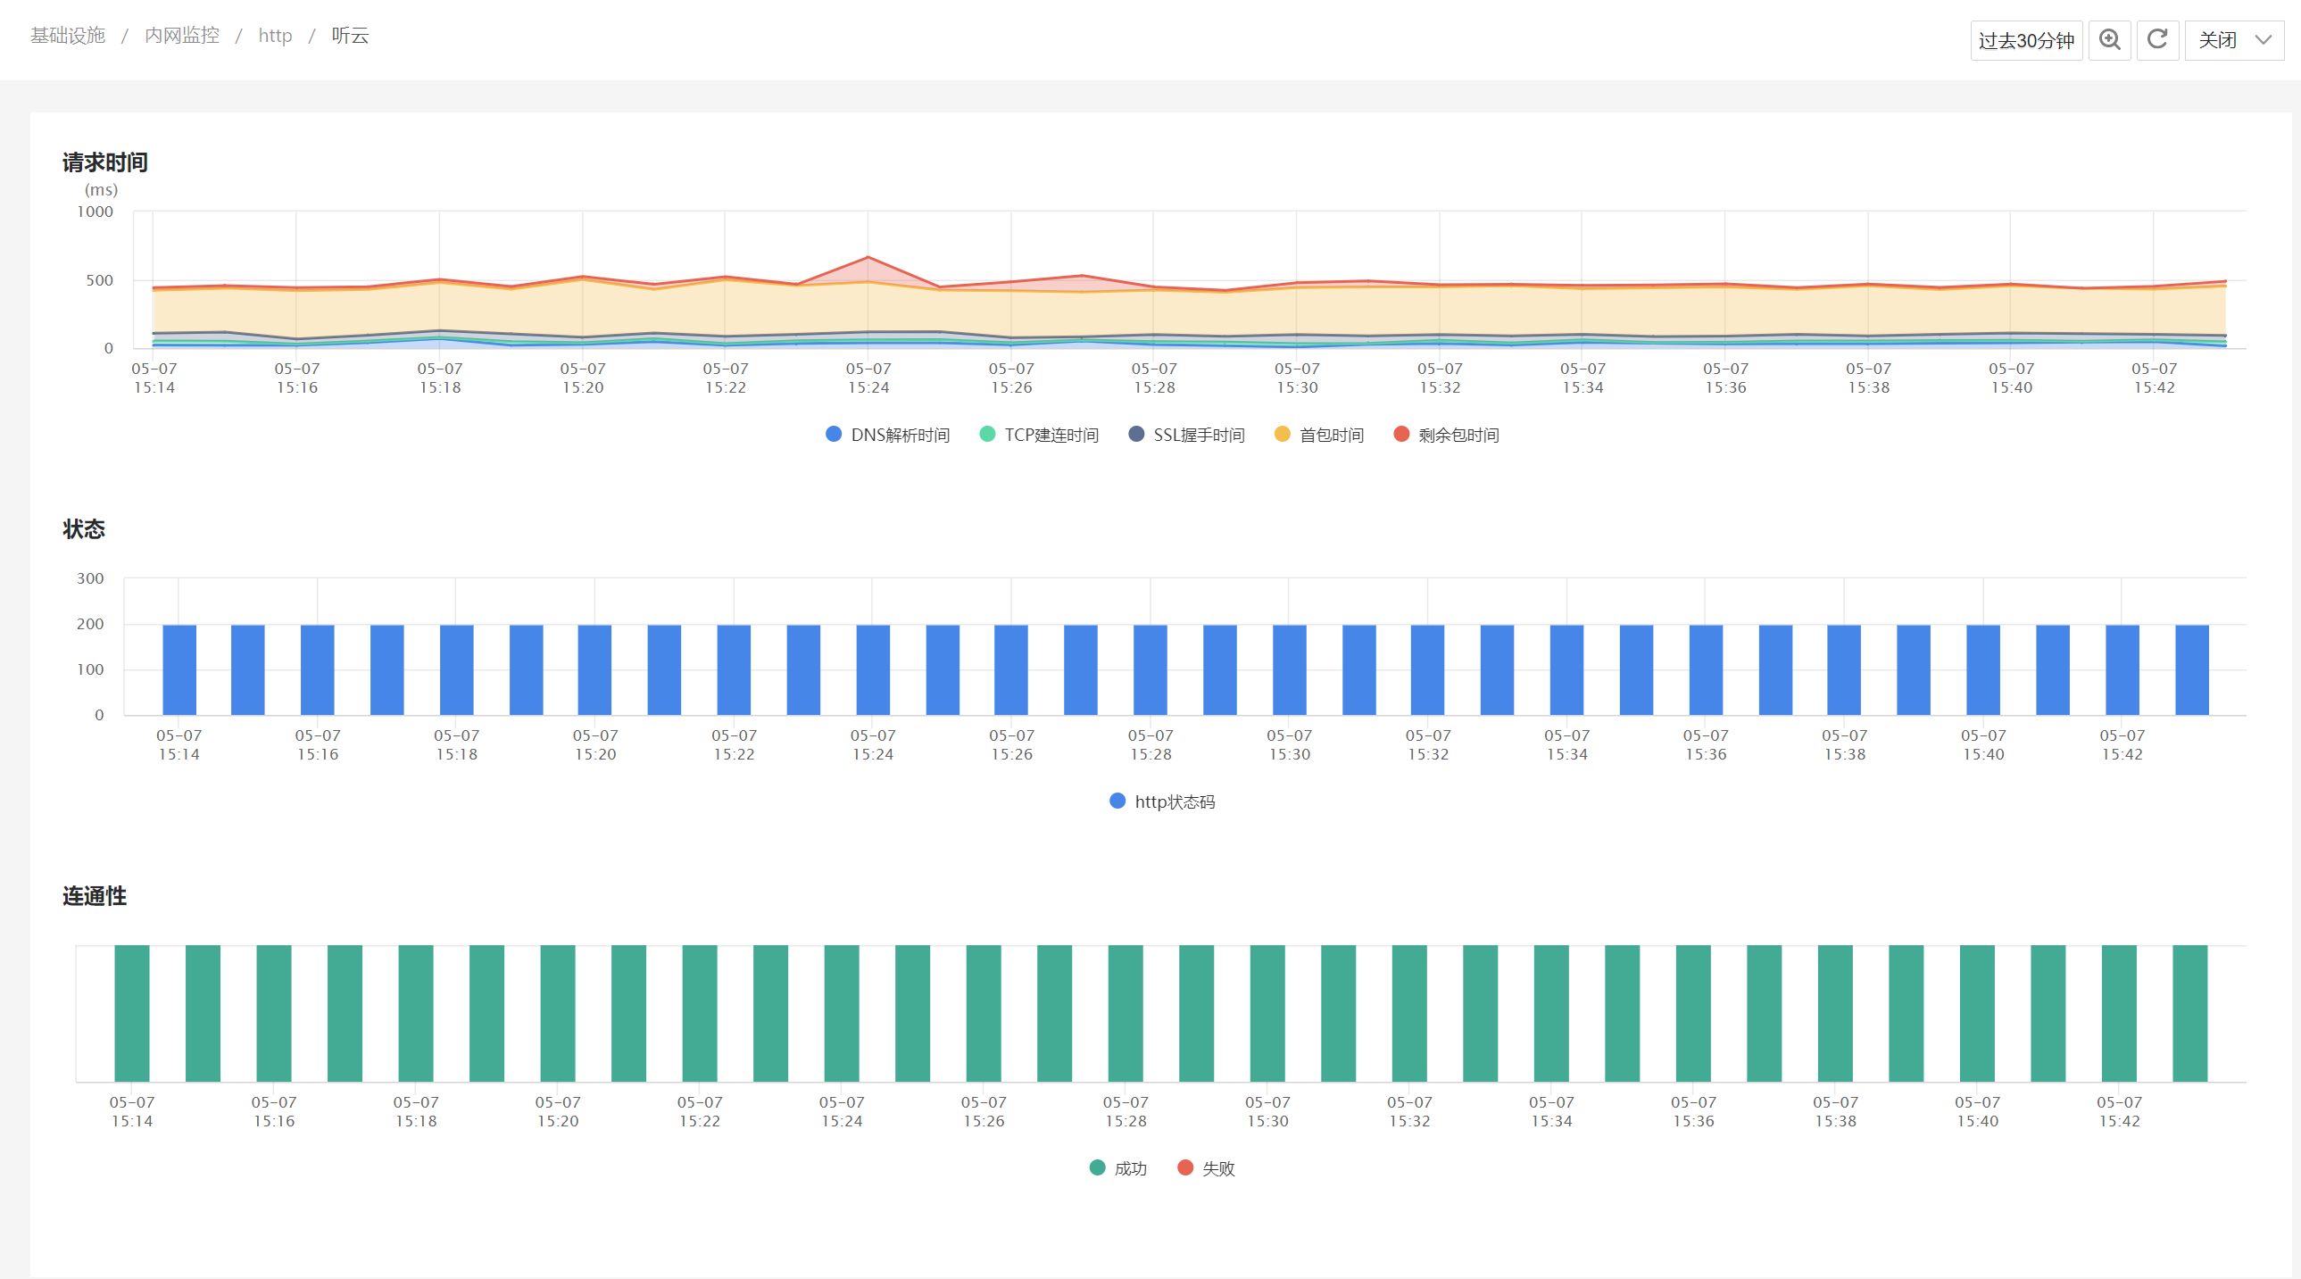Click the 15:20 label on 状态 chart axis
The image size is (2301, 1279).
point(596,745)
